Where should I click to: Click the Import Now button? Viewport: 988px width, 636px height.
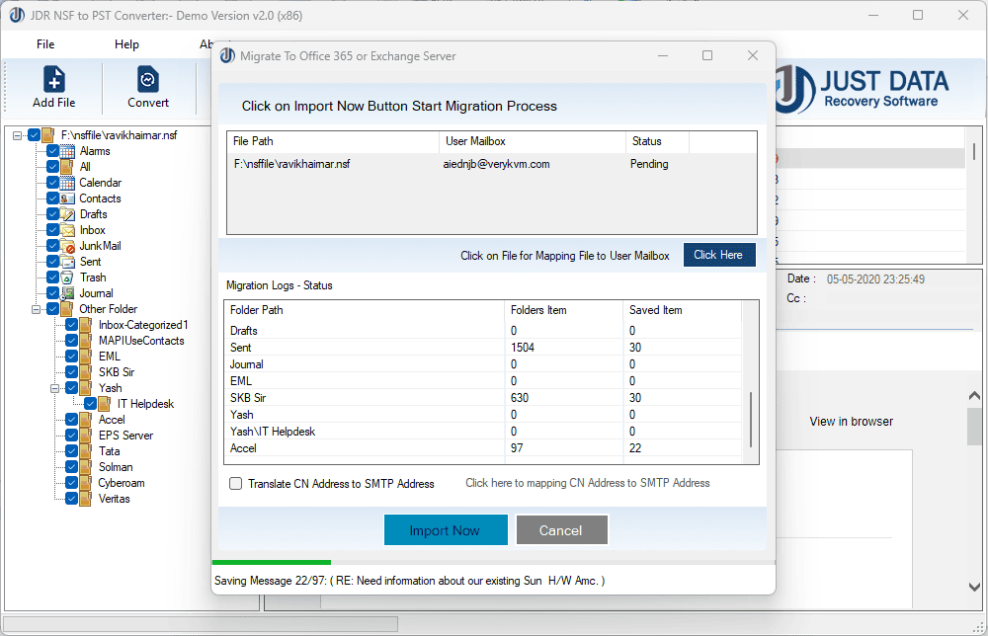point(446,529)
